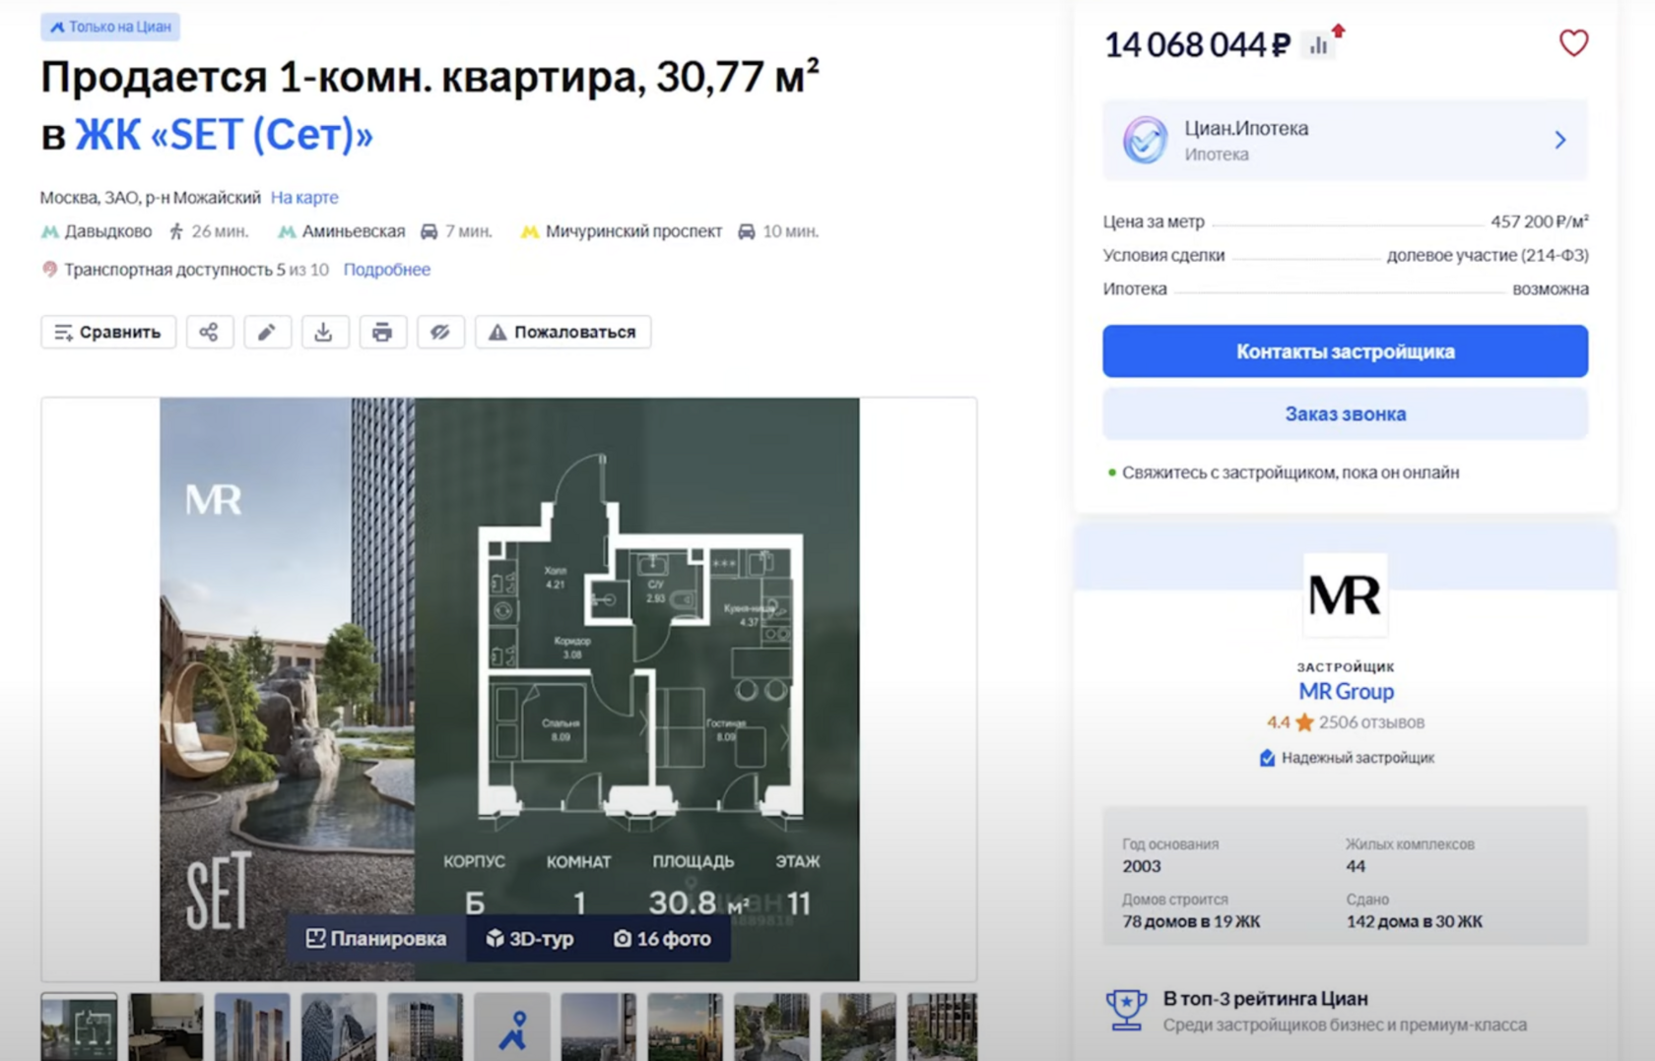Print the listing with printer icon

[382, 332]
